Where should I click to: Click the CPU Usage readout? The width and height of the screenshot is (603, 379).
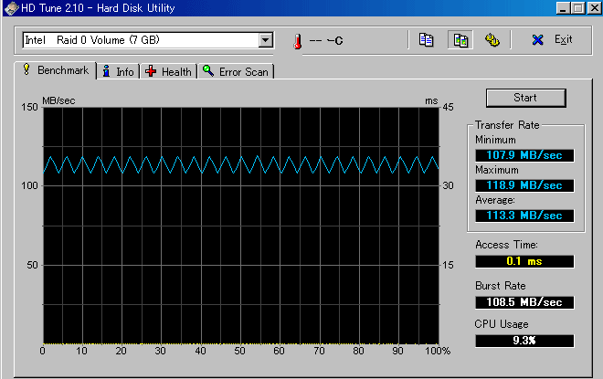pos(524,341)
